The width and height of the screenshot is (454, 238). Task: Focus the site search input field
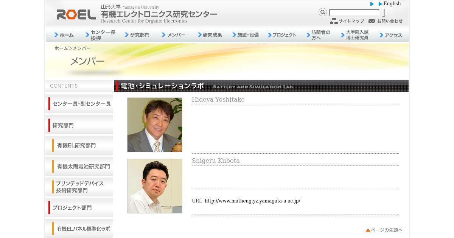click(x=354, y=12)
